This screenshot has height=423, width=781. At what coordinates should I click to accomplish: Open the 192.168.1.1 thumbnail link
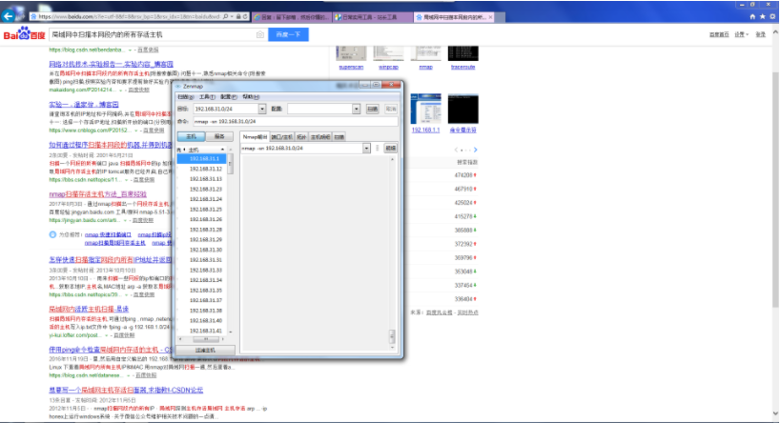[426, 130]
